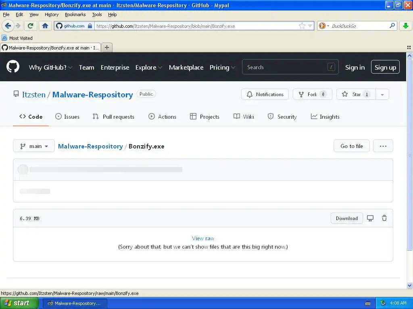Click the page vertical scrollbar thumb
The width and height of the screenshot is (413, 309).
(x=409, y=154)
